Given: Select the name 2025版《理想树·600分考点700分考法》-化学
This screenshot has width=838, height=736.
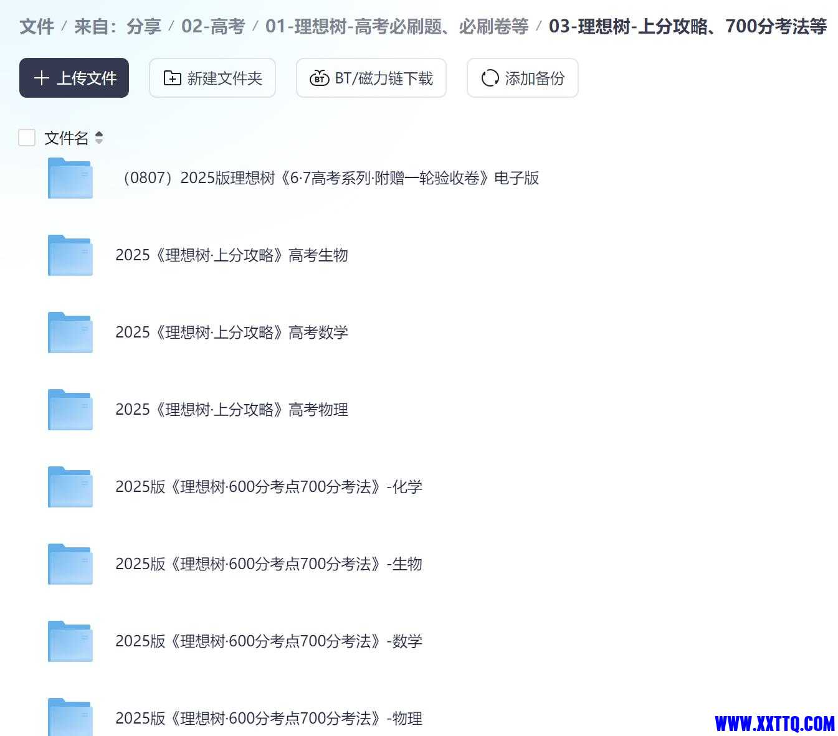Looking at the screenshot, I should point(269,487).
